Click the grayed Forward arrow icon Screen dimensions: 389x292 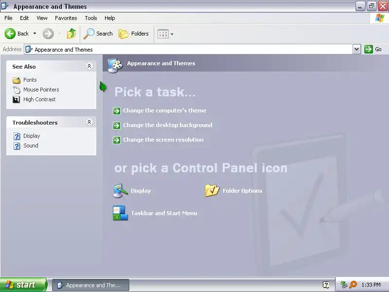pos(48,34)
